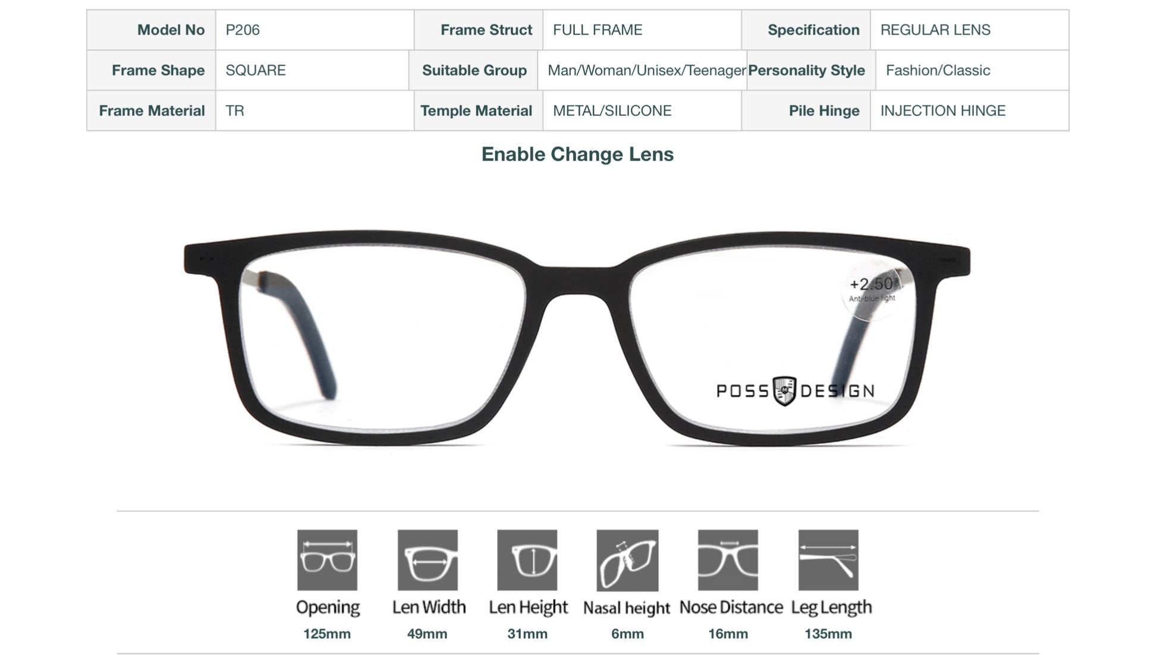The image size is (1157, 655).
Task: Click the Enable Change Lens heading
Action: (577, 154)
